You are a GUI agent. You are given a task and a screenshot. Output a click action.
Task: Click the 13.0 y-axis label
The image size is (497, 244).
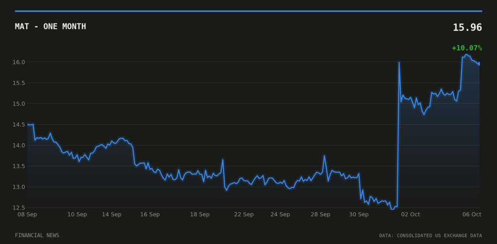[19, 187]
